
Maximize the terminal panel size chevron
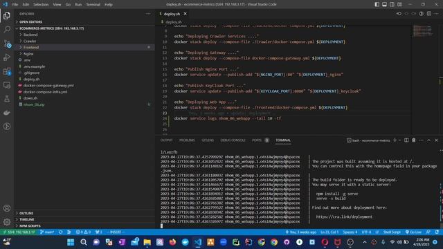pyautogui.click(x=428, y=140)
